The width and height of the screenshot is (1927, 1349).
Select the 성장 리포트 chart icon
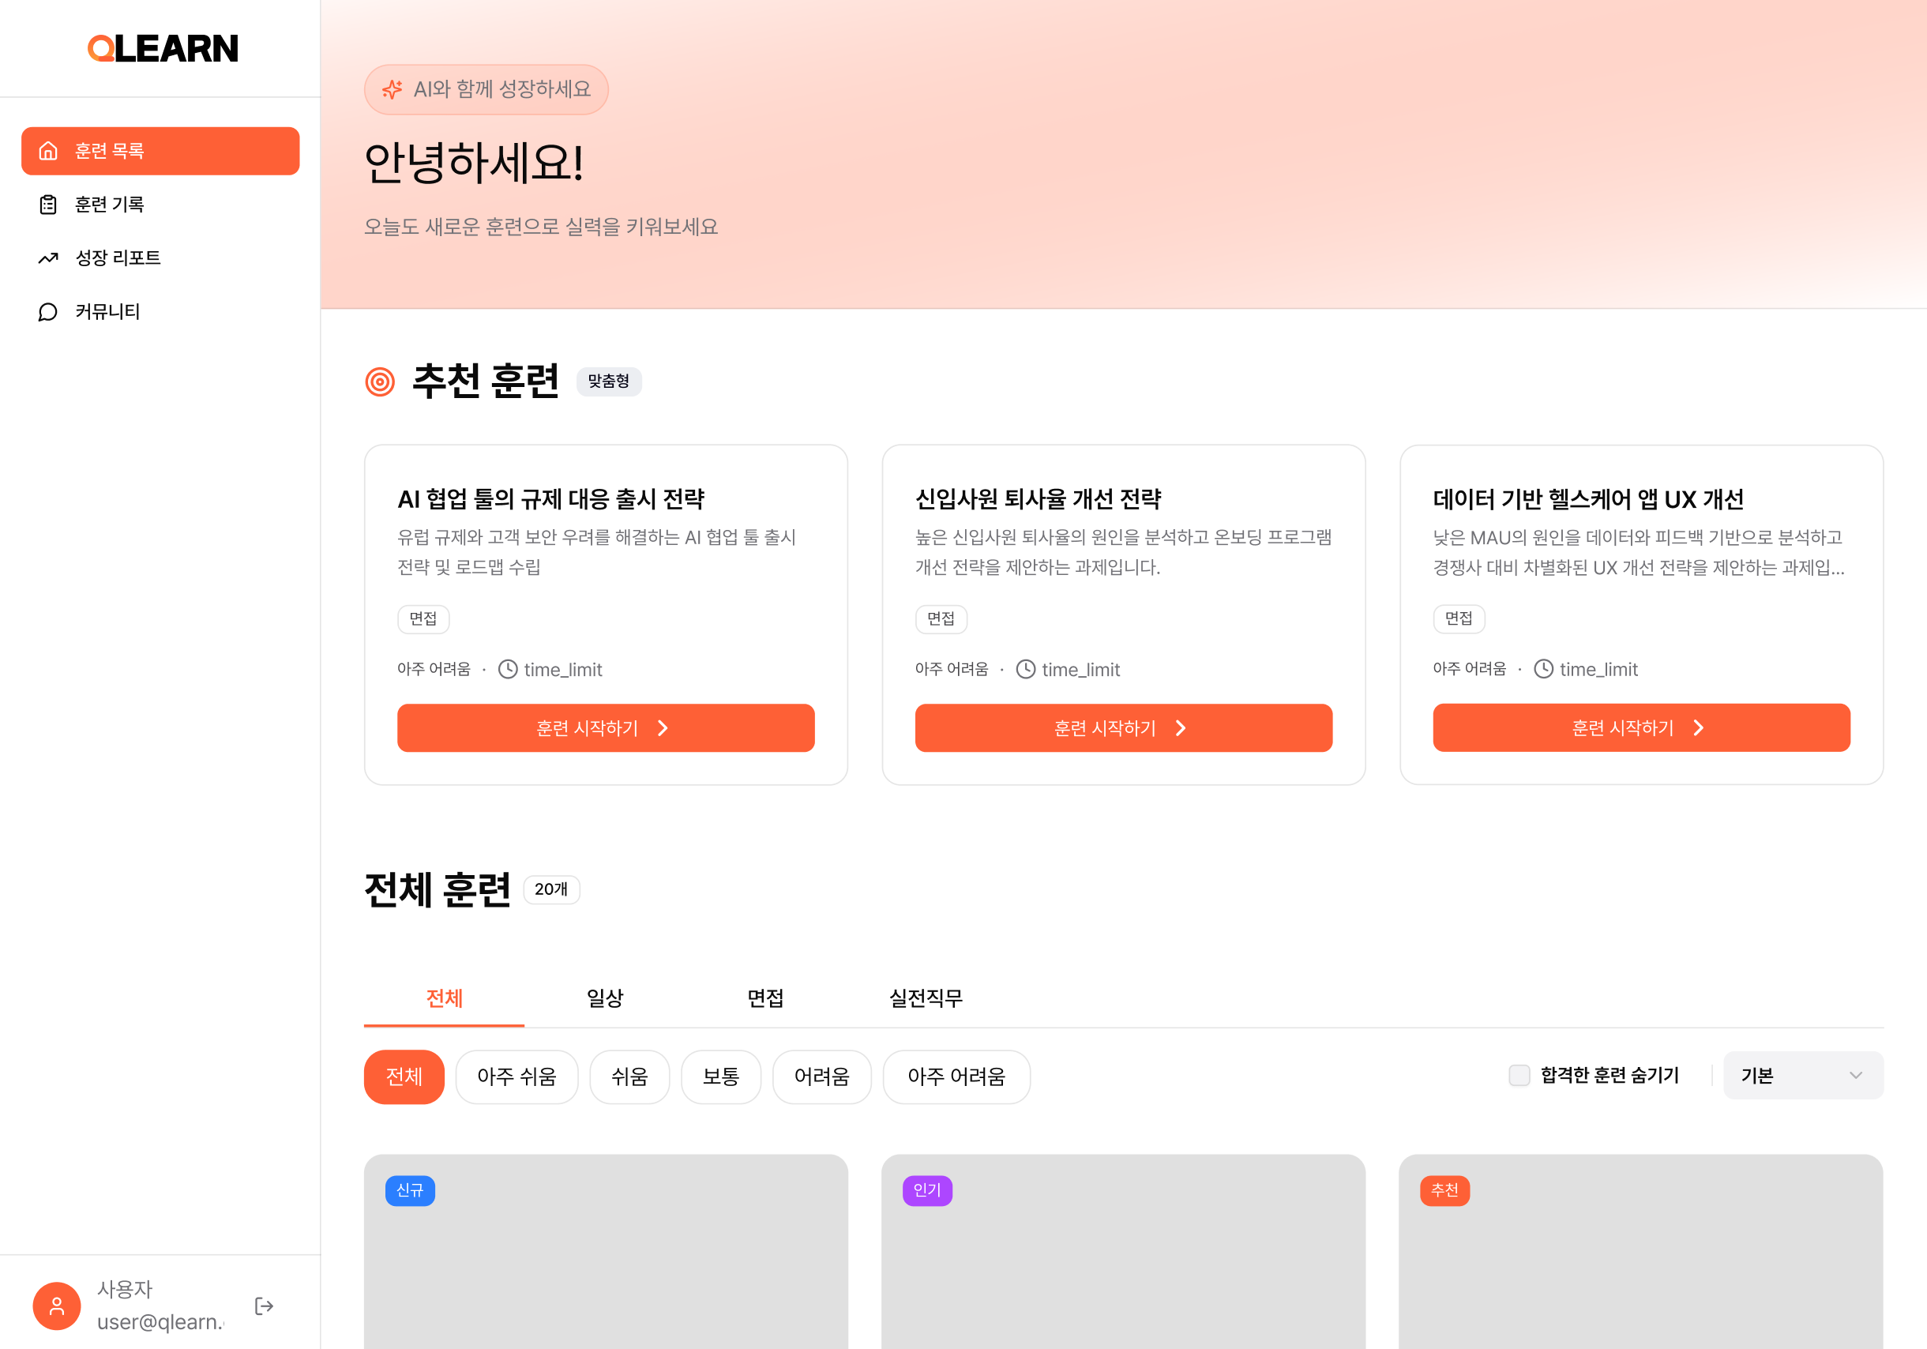48,257
